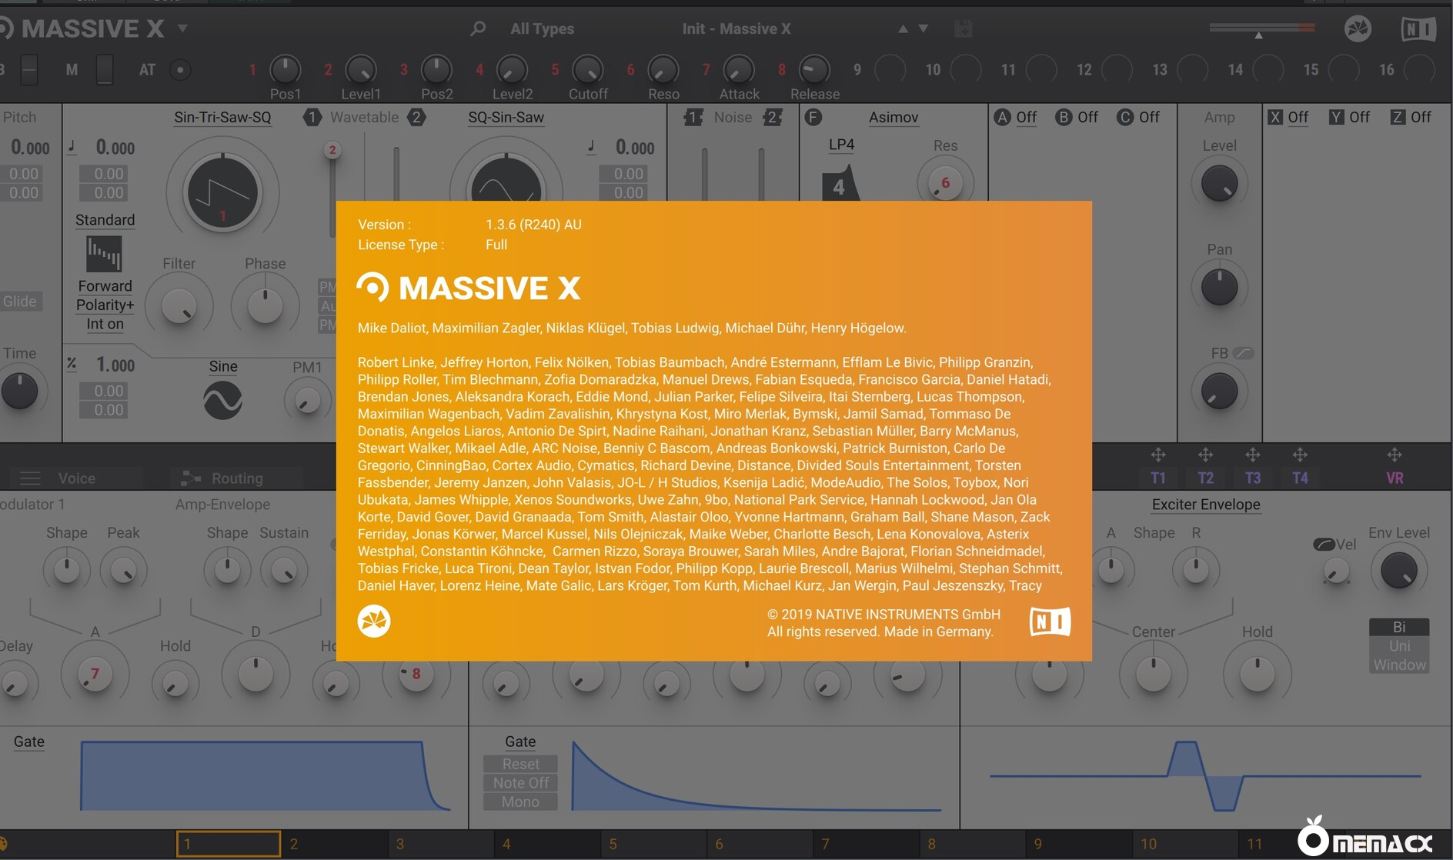Select the T1 tracker move icon
Screen dimensions: 1453x860
pos(1157,455)
